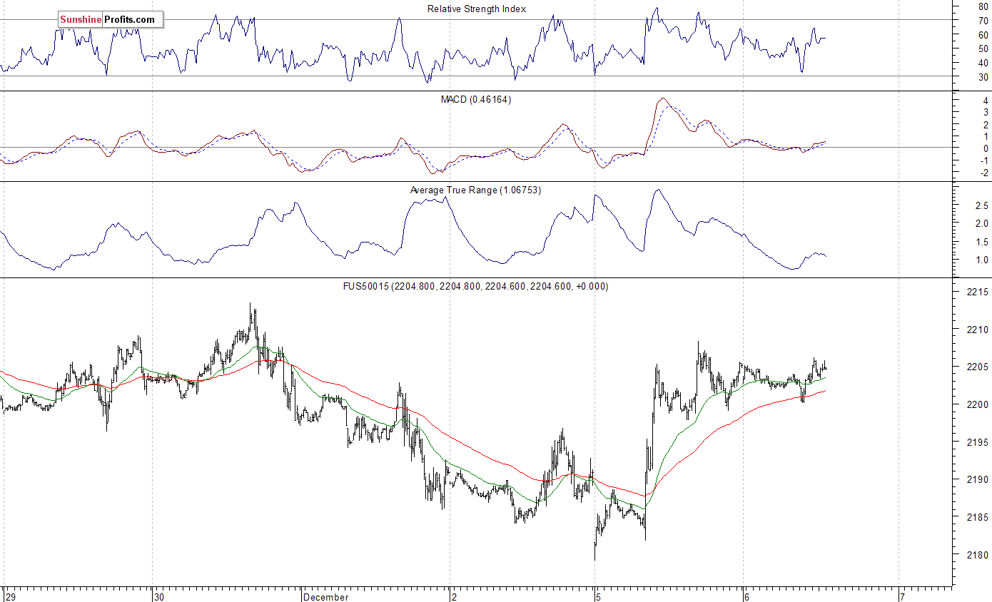Viewport: 992px width, 602px height.
Task: Click the 29 date label on axis
Action: tap(9, 596)
